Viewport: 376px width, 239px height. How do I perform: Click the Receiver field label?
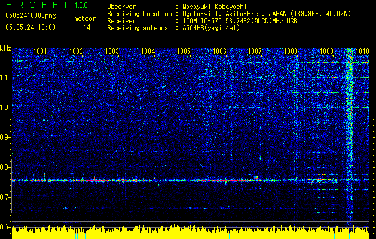tap(121, 21)
